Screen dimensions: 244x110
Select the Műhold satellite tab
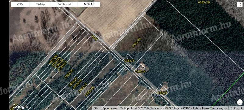89,4
